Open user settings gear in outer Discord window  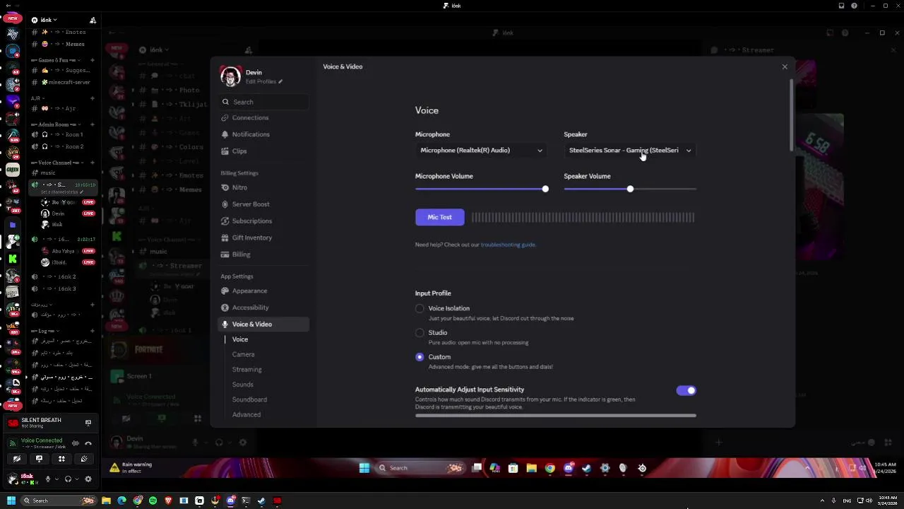(88, 479)
